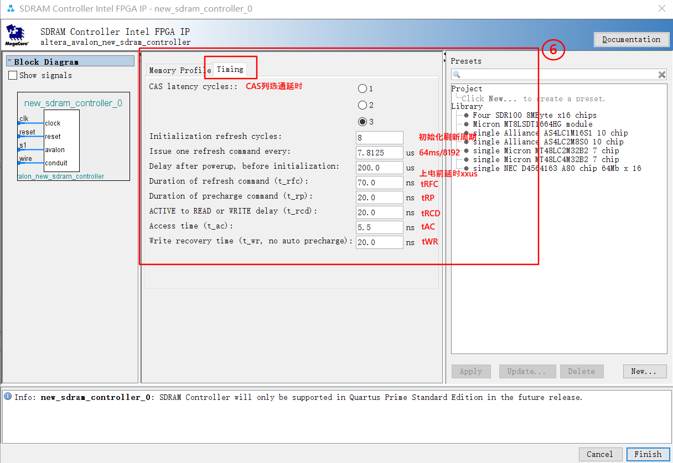This screenshot has width=673, height=463.
Task: Enable the Show signals checkbox
Action: (x=13, y=75)
